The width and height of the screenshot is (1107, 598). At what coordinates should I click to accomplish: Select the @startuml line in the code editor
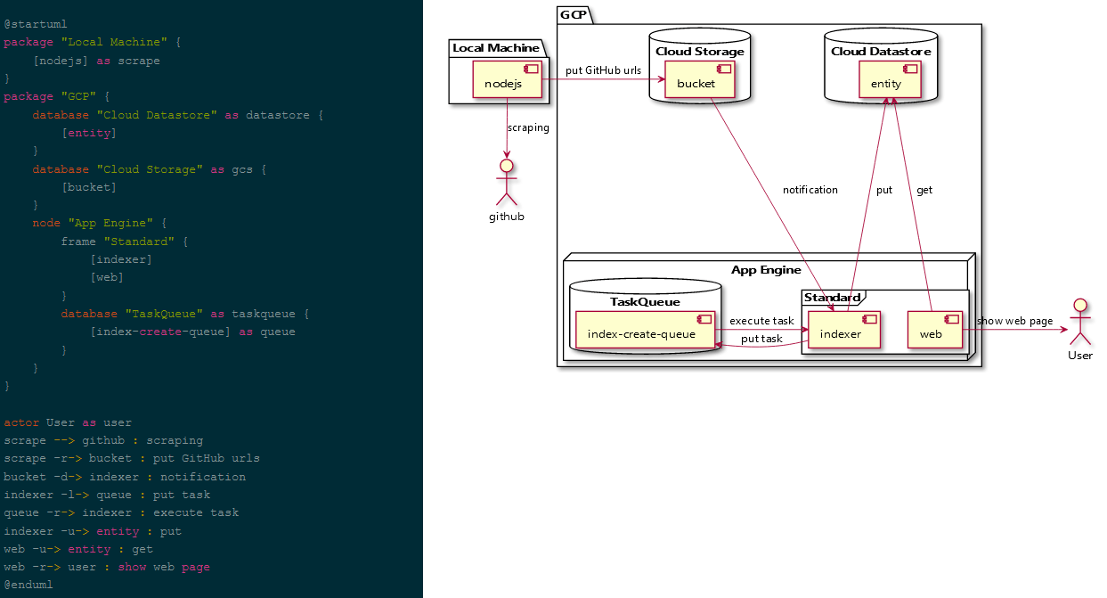tap(34, 23)
